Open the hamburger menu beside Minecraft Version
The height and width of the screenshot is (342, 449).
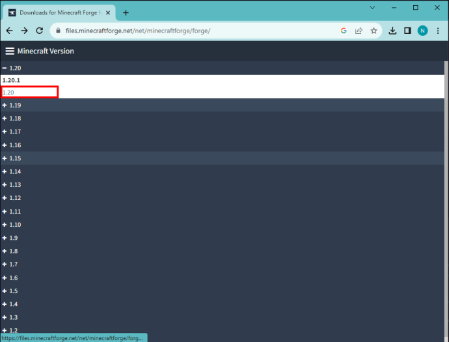10,51
